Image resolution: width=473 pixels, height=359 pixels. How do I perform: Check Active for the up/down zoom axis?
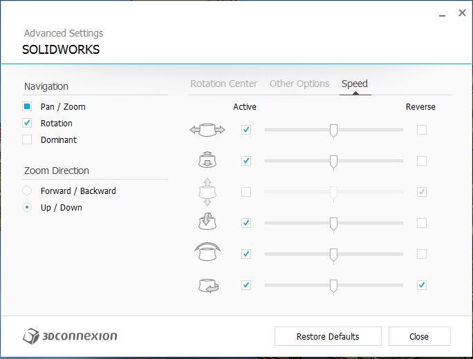[246, 192]
